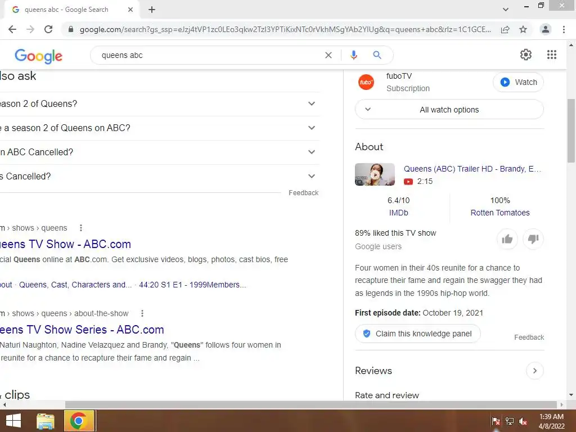Click Claim this knowledge panel
The image size is (576, 432).
point(418,334)
